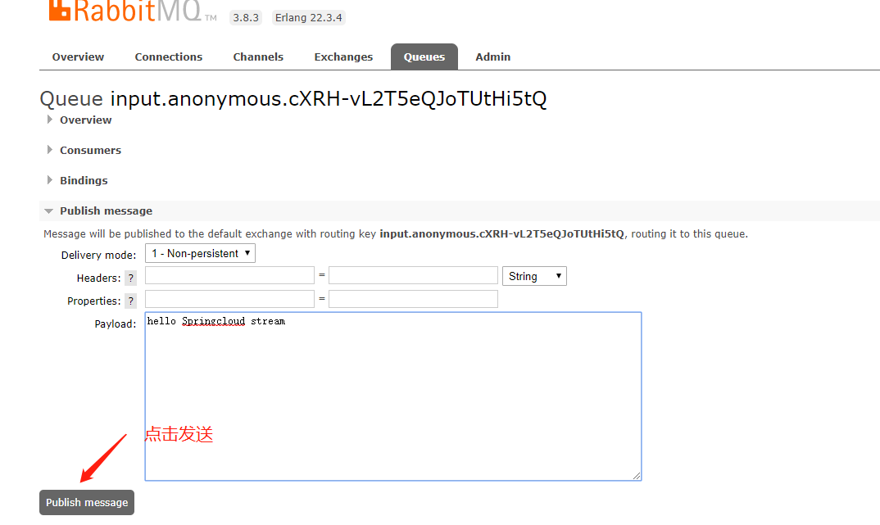Expand the Bindings section
The height and width of the screenshot is (525, 880).
point(84,181)
